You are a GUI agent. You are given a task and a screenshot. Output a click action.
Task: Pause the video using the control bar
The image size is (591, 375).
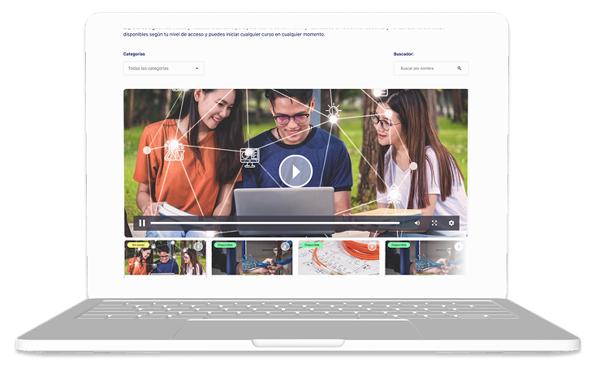tap(142, 223)
